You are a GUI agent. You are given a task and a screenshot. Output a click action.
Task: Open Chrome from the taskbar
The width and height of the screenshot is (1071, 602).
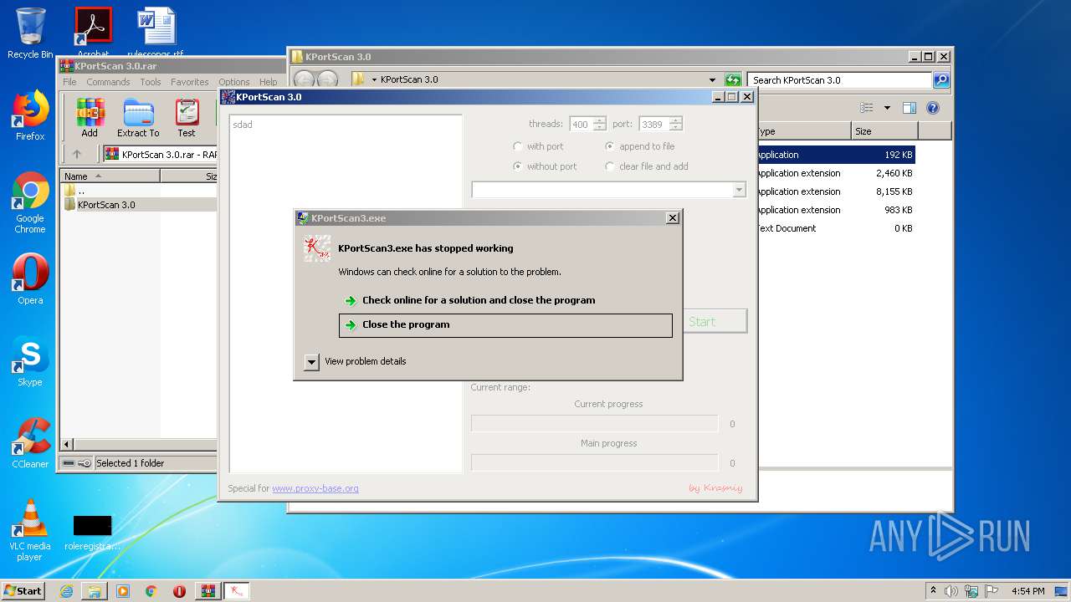coord(151,591)
